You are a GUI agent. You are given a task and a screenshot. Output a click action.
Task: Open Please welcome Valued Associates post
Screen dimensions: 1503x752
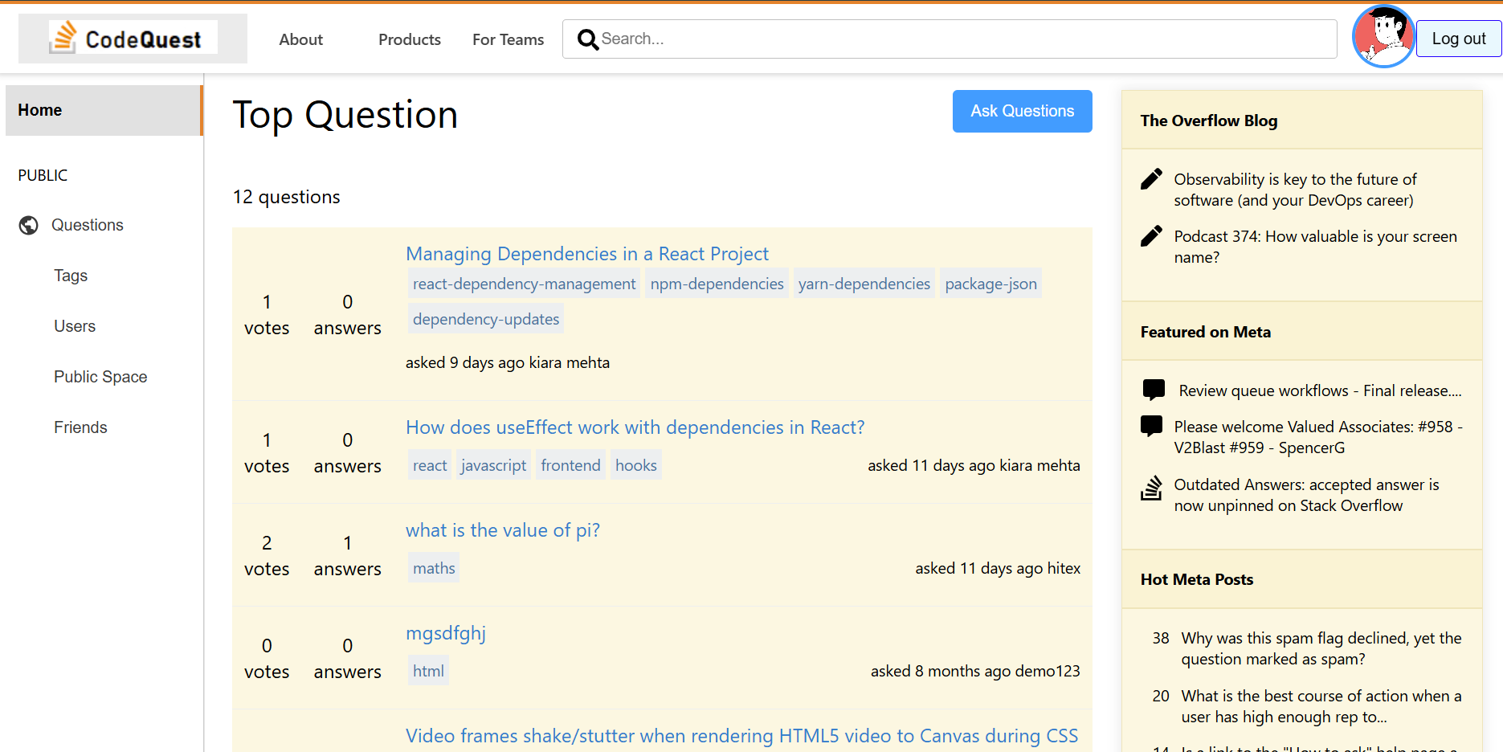click(x=1318, y=437)
